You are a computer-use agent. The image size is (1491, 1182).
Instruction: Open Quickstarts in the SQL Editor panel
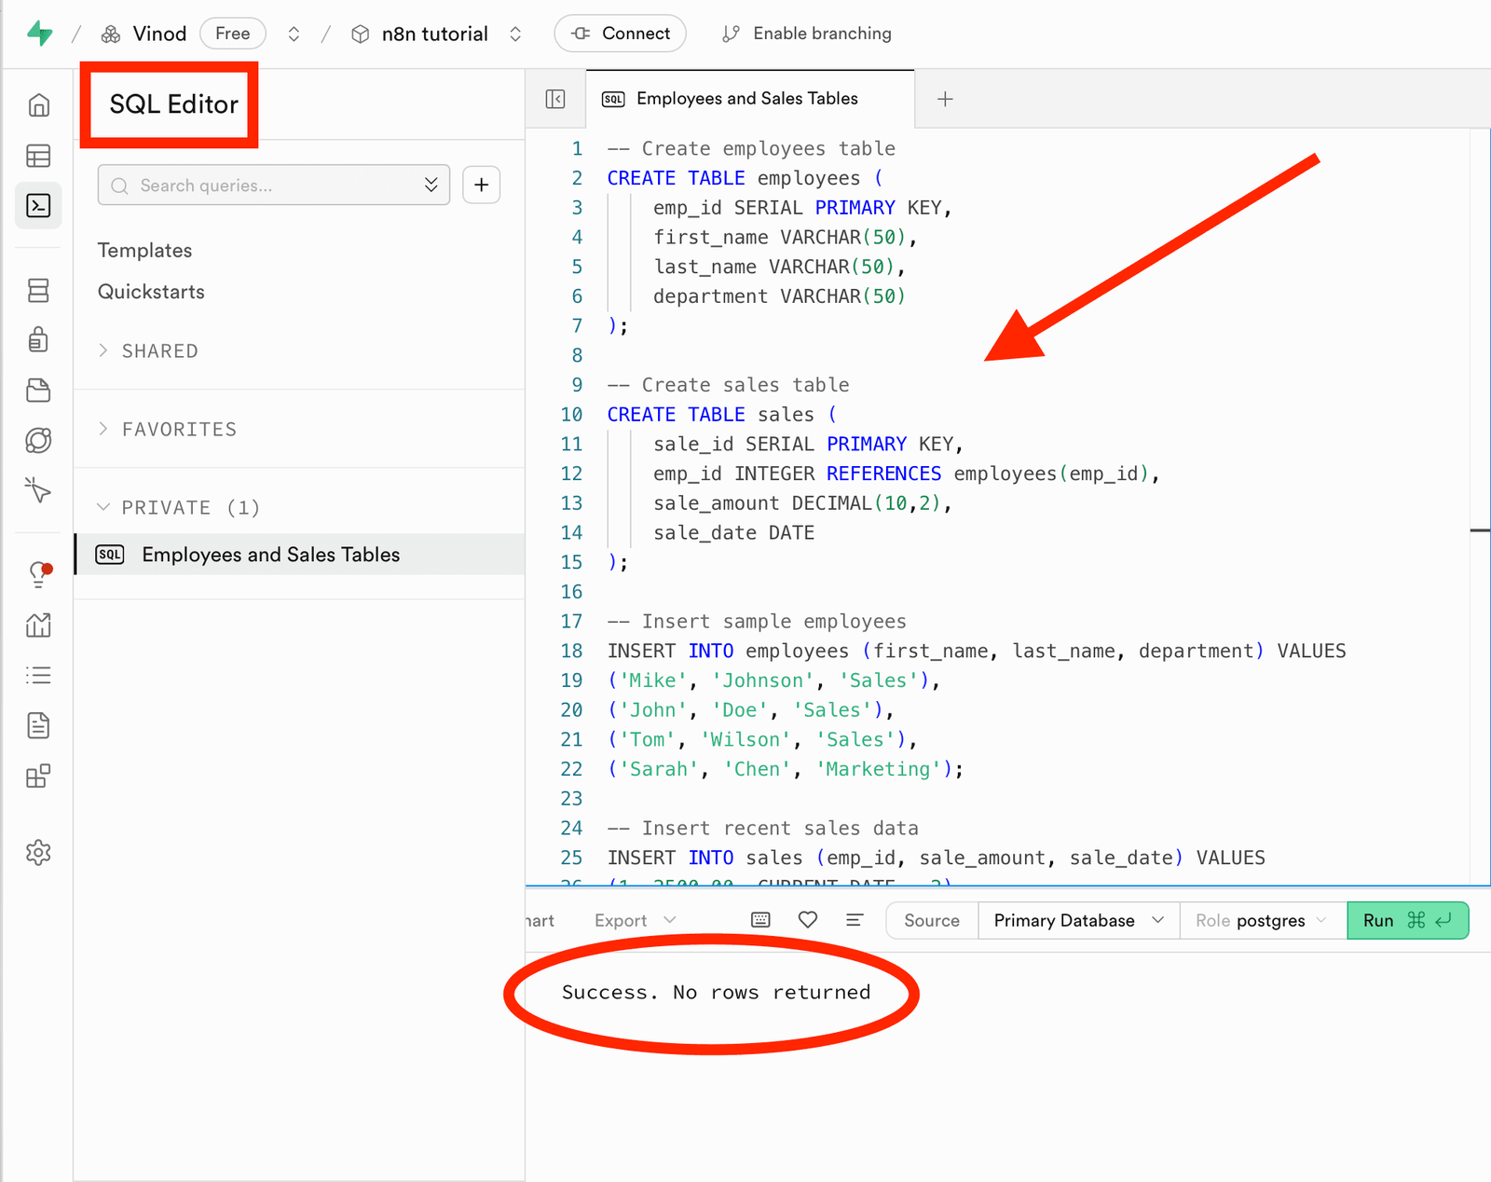(x=151, y=291)
